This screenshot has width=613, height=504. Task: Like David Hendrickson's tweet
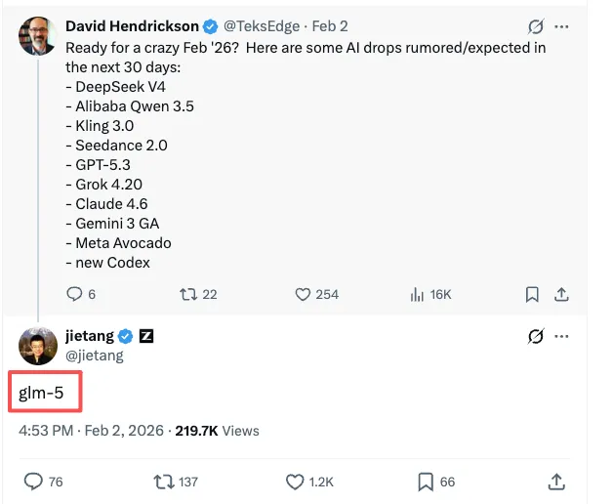click(303, 293)
